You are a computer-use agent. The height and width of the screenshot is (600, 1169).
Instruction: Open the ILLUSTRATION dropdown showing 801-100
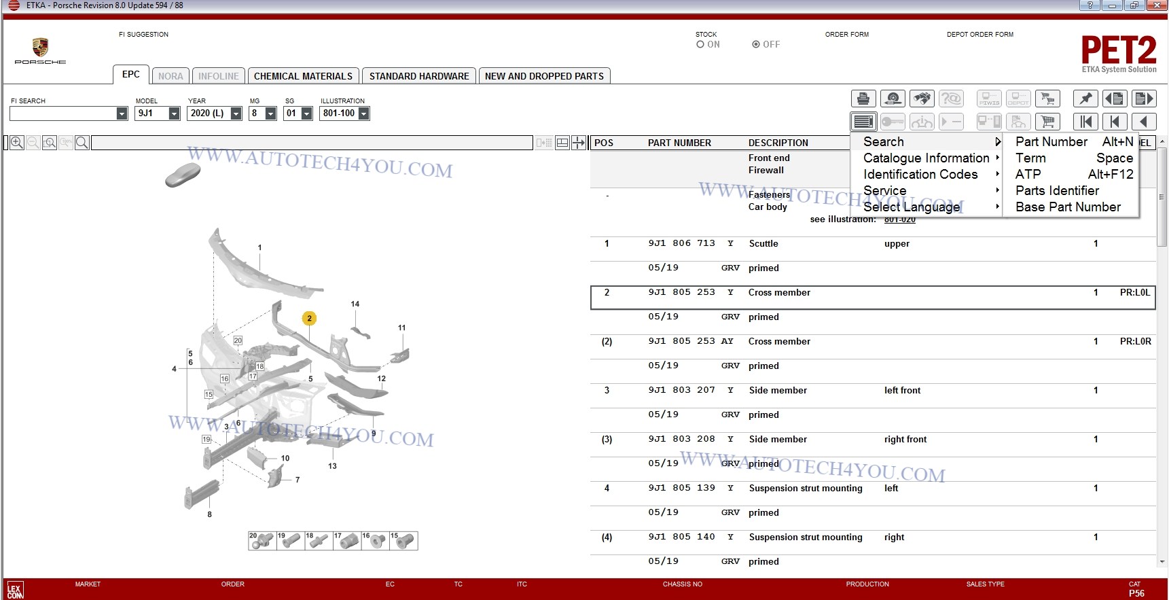pyautogui.click(x=364, y=113)
